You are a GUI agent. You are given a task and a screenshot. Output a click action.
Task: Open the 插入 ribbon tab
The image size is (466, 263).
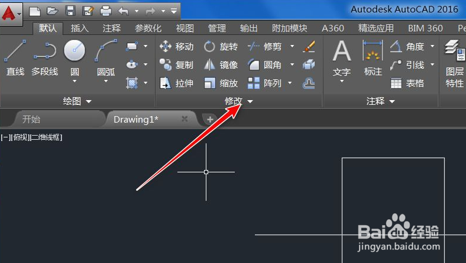tap(80, 28)
